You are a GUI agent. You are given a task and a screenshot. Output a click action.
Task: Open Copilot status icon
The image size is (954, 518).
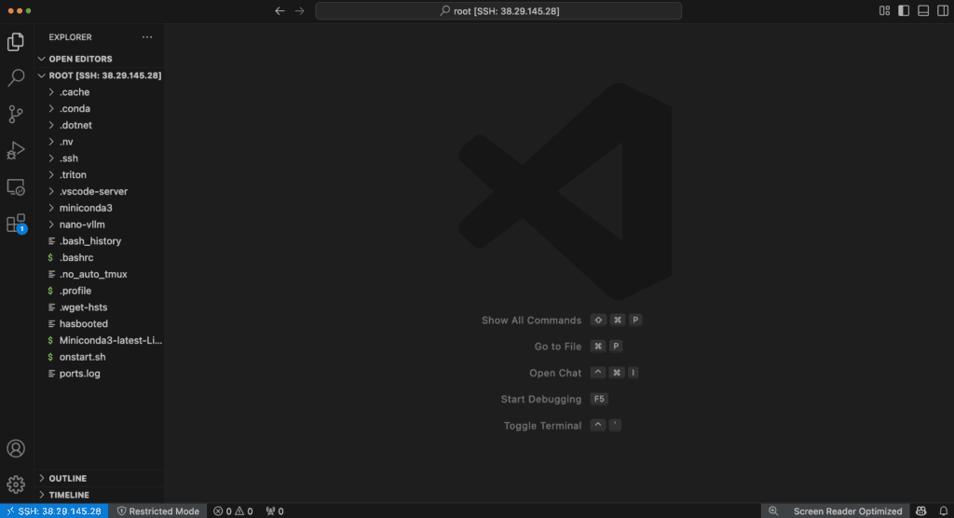[921, 511]
